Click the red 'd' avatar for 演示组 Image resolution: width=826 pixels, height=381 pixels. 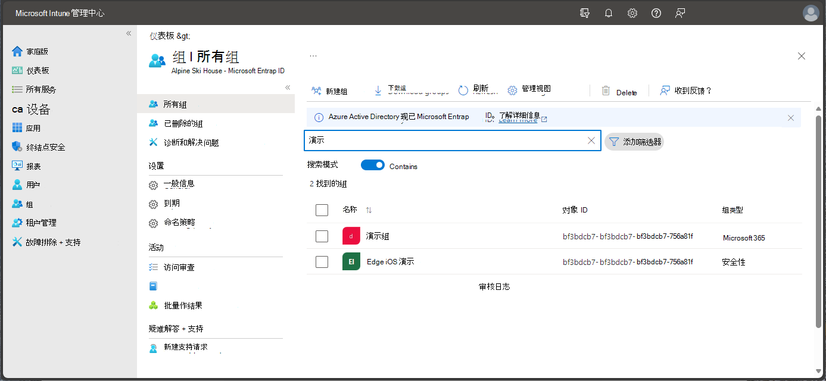pyautogui.click(x=351, y=236)
